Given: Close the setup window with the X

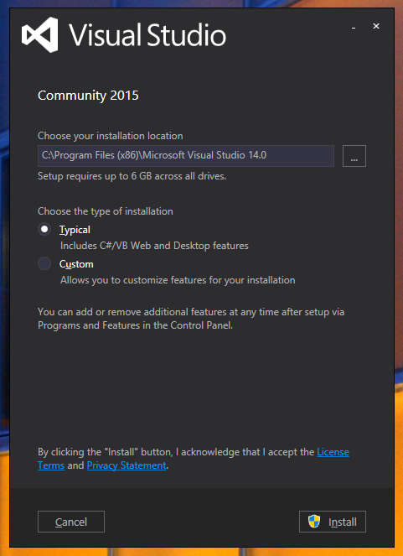Looking at the screenshot, I should [376, 26].
